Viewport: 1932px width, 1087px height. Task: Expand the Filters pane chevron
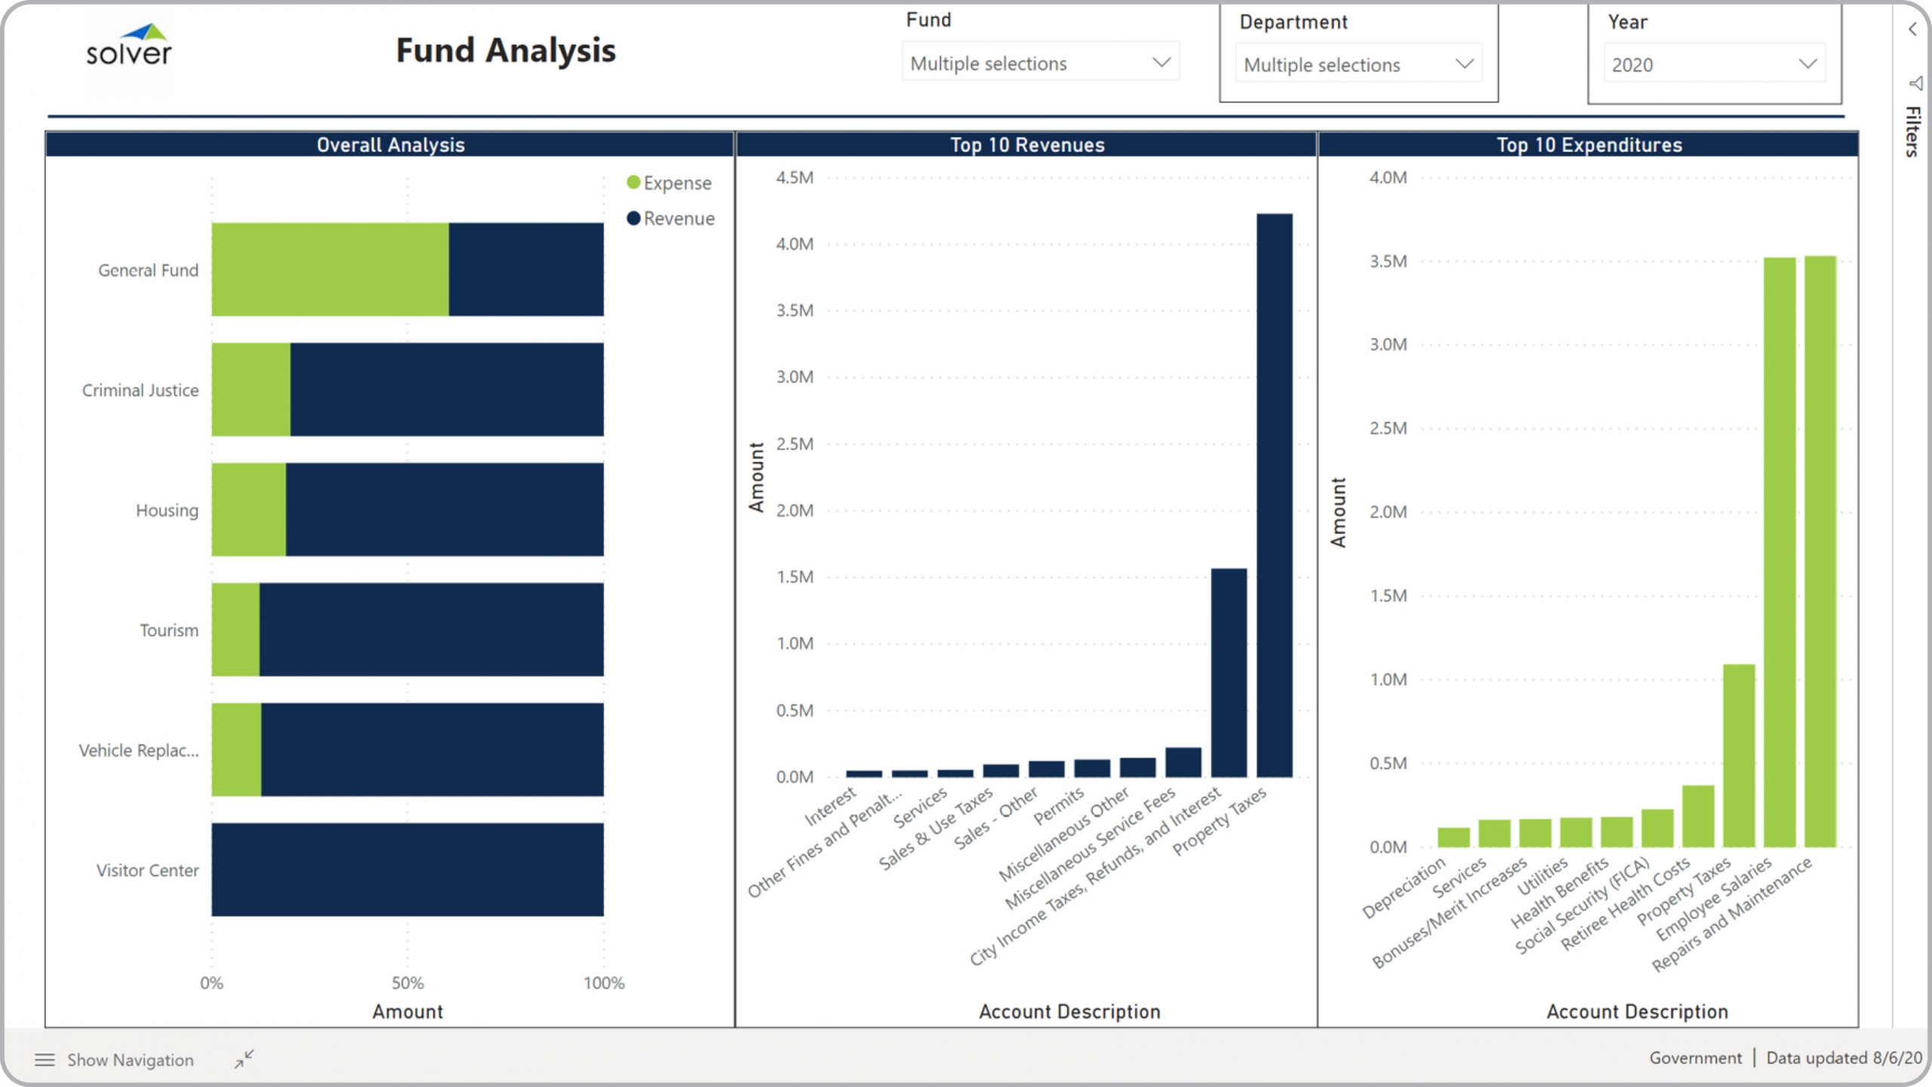pyautogui.click(x=1912, y=29)
